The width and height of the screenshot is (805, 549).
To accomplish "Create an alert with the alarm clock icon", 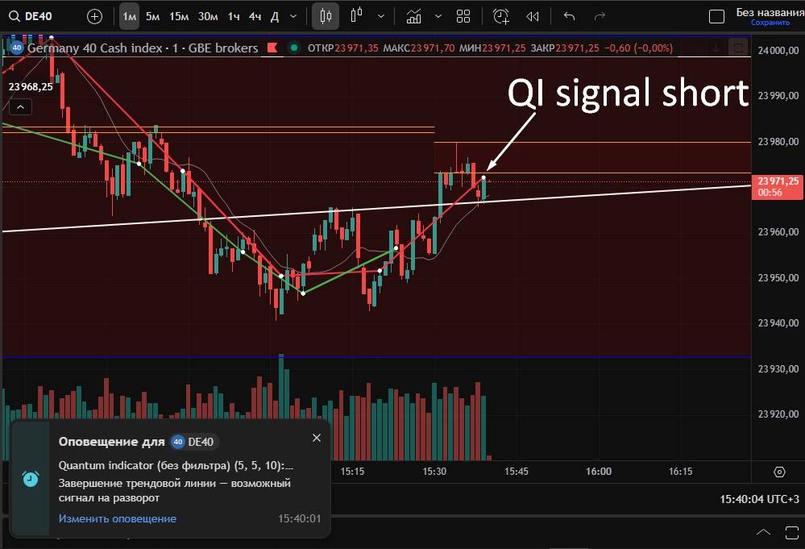I will [501, 16].
